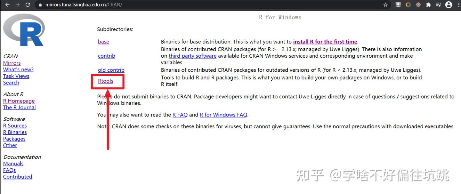Open the playlist extension icon
This screenshot has height=194, width=461.
click(438, 5)
